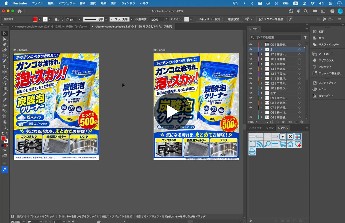
Task: Switch to cleaner-complete-layers2.ai tab
Action: tap(51, 26)
